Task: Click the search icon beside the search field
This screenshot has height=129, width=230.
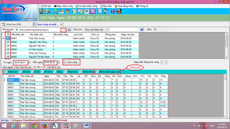Action: (142, 30)
